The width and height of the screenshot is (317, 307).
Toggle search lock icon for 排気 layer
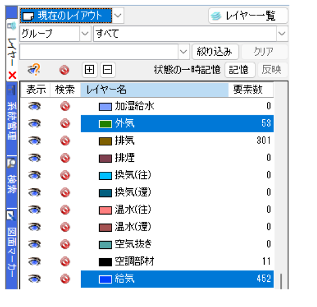pyautogui.click(x=65, y=141)
